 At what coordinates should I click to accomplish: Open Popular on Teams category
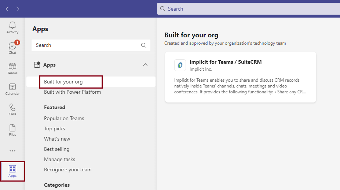[x=64, y=118]
